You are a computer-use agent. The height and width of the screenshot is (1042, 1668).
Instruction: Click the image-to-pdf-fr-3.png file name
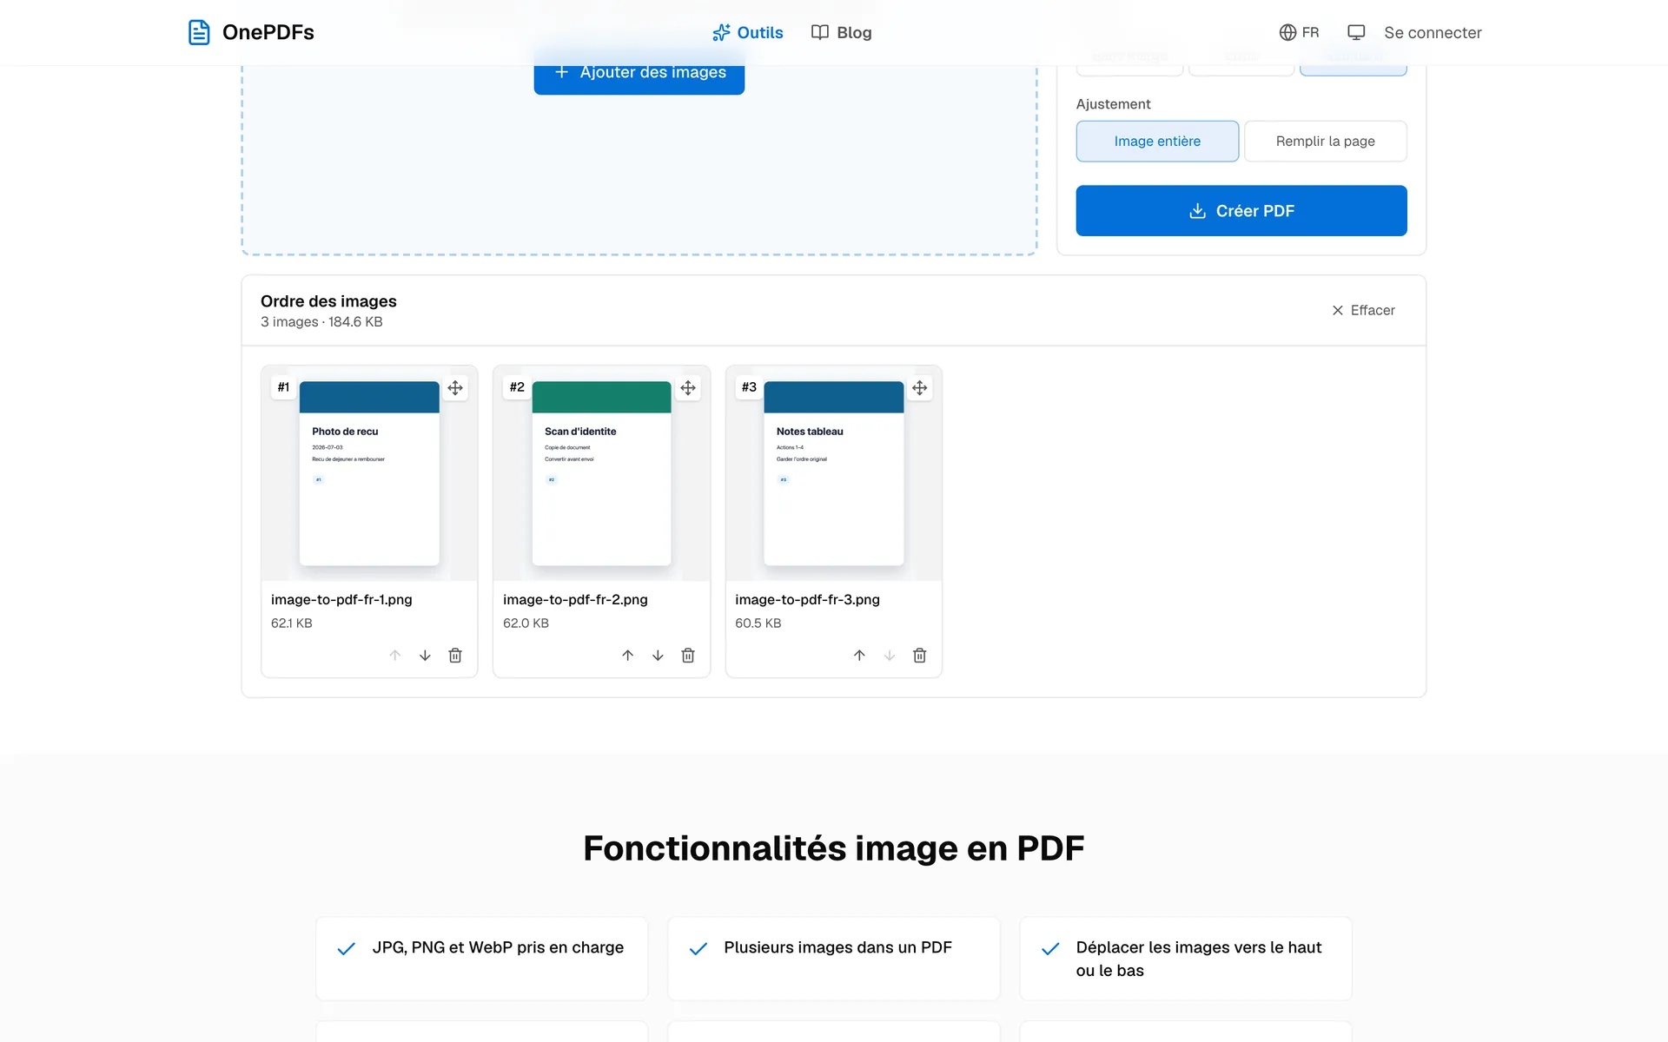[x=807, y=600]
